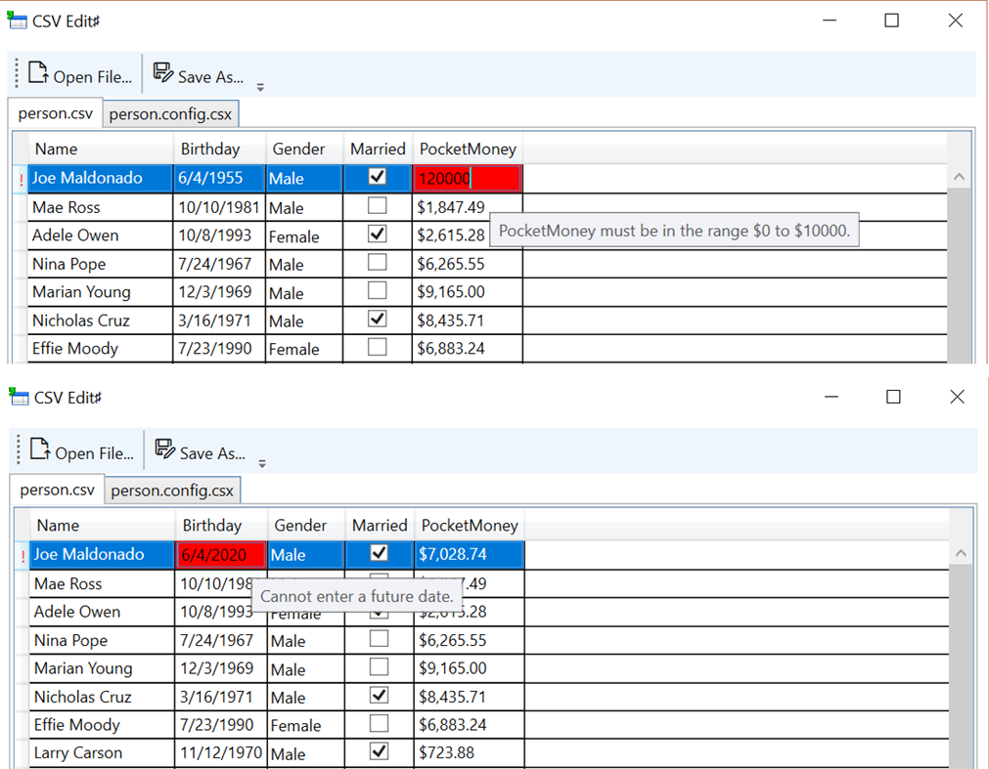989x769 pixels.
Task: Click CSV Edit app icon in top title bar
Action: (x=17, y=21)
